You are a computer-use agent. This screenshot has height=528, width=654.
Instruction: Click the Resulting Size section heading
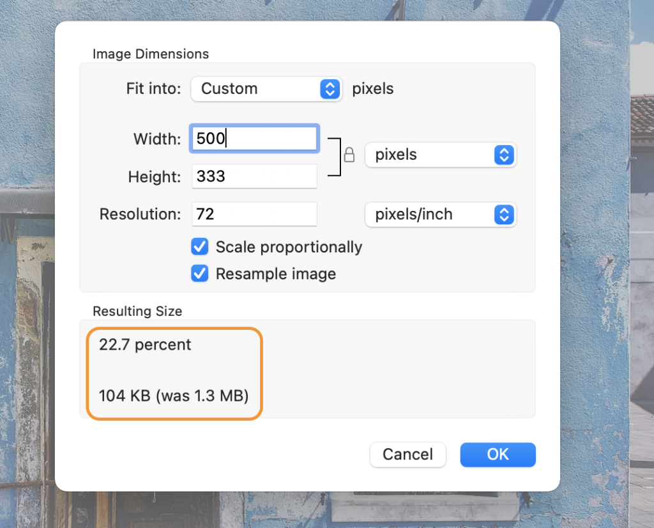(137, 311)
